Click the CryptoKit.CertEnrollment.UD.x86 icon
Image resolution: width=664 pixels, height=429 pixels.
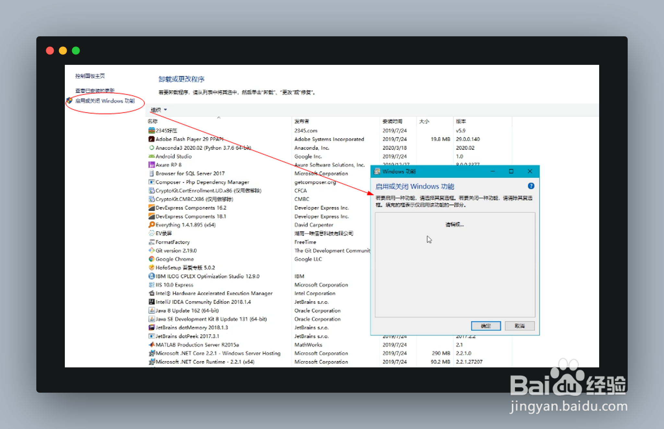point(151,191)
